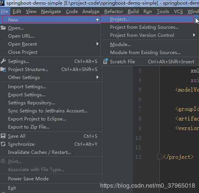Open the File menu
The image size is (199, 193).
5,12
